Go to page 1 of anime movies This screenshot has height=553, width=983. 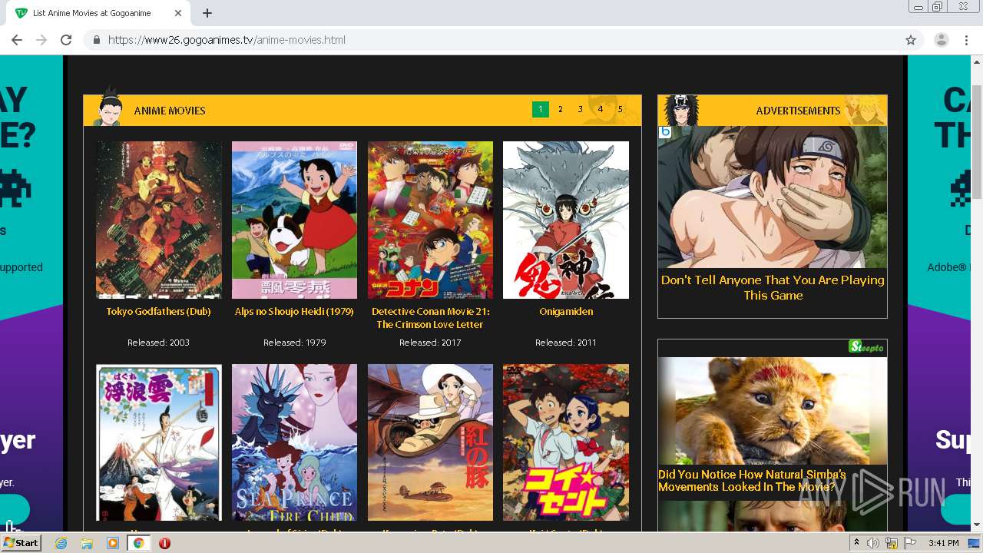(x=541, y=110)
